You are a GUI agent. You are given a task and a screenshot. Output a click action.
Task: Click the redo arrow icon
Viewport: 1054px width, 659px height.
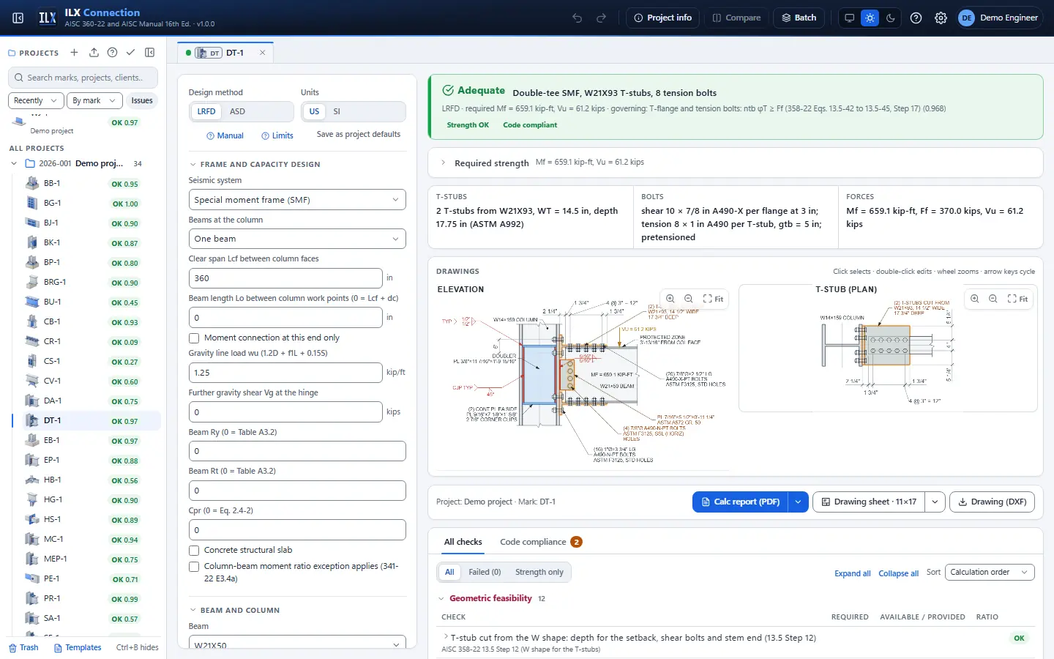pos(602,18)
